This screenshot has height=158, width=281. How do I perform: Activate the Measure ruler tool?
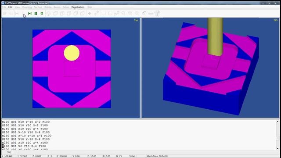point(151,14)
